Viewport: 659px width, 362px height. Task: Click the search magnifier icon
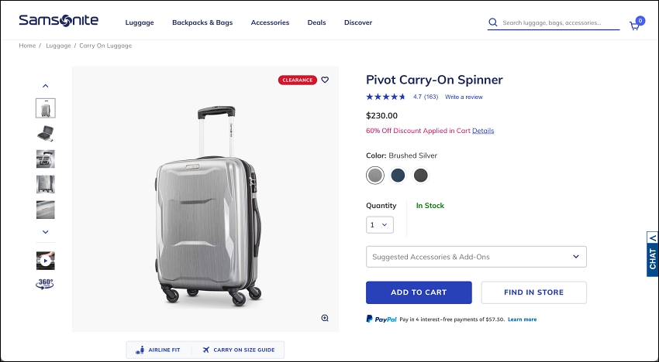(x=493, y=22)
